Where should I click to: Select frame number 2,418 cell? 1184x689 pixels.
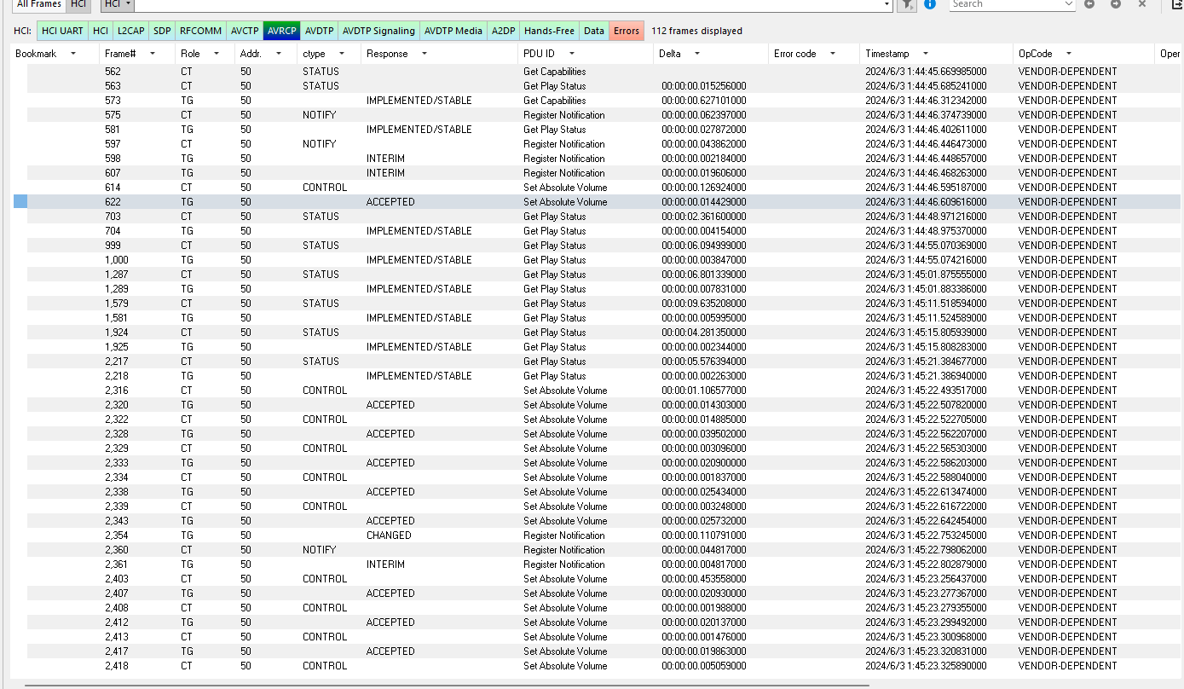pyautogui.click(x=117, y=666)
